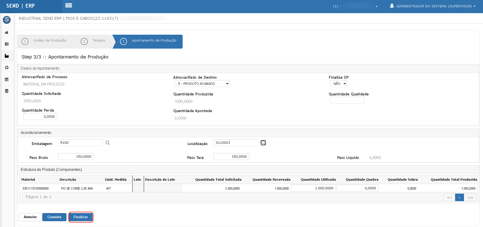Open the calendar icon in the sidebar
Viewport: 483px width, 227px height.
[7, 79]
